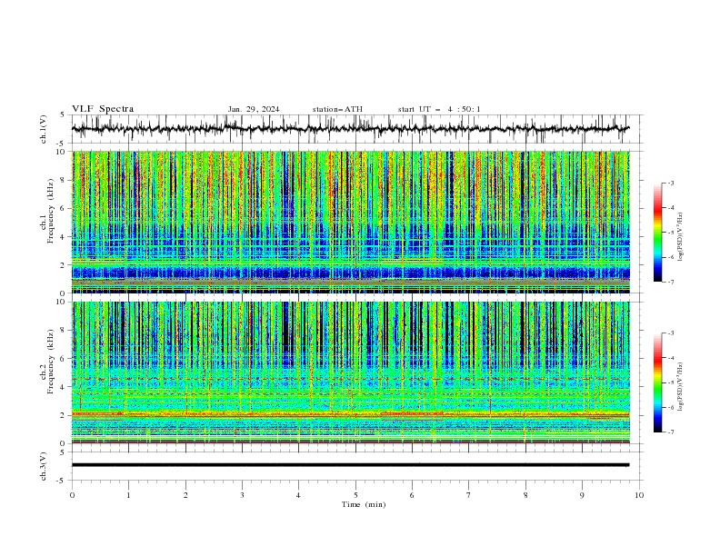Viewport: 720px width, 556px height.
Task: Click the ch.1 voltage waveform trace
Action: [350, 129]
